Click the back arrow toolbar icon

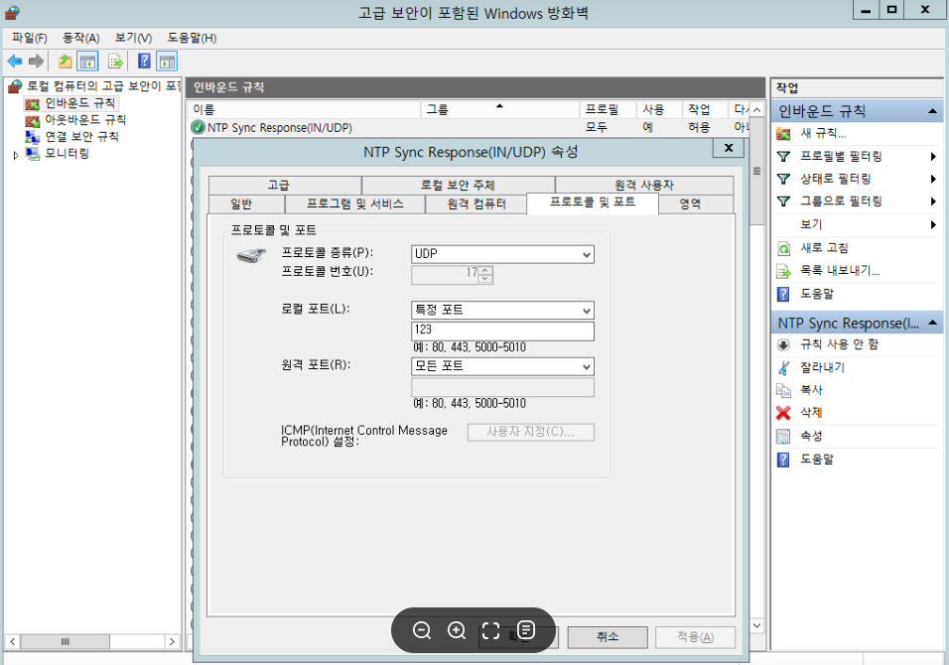click(x=15, y=62)
